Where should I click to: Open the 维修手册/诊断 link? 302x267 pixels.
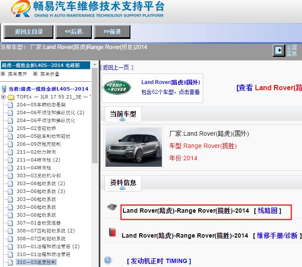click(277, 235)
